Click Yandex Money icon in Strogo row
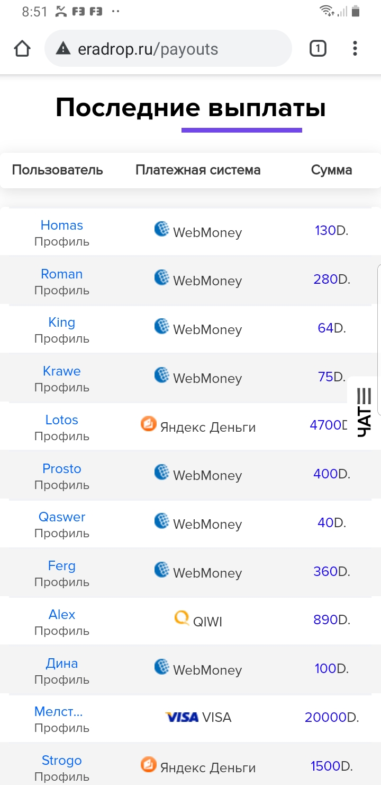Screen dimensions: 381x785 149,764
